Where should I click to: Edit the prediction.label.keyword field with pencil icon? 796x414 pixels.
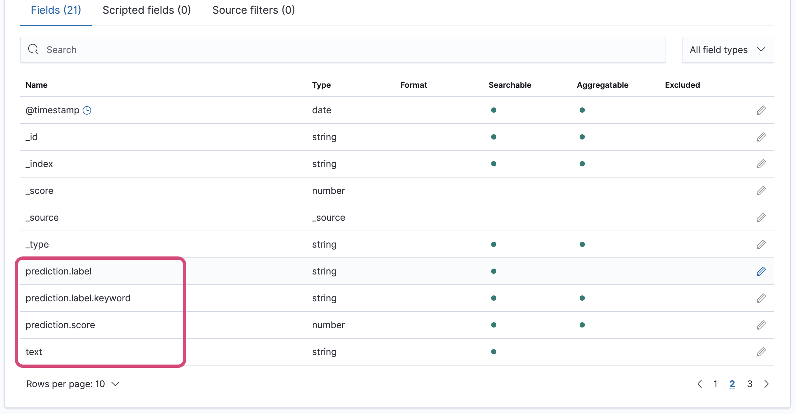(761, 298)
